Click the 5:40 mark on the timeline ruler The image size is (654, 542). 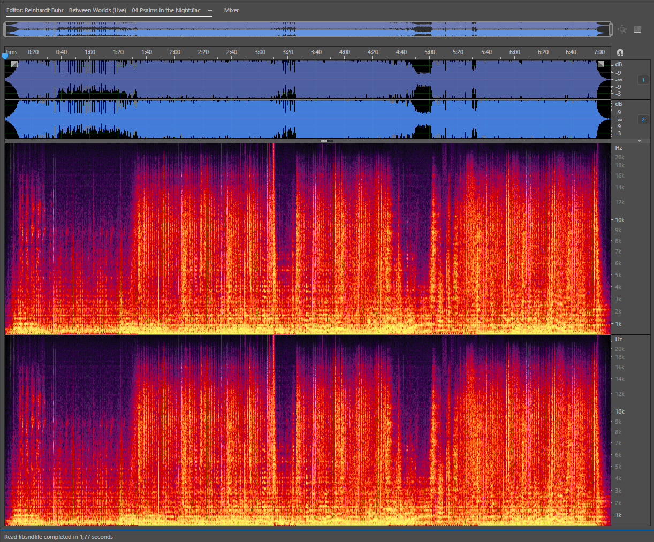(x=486, y=52)
